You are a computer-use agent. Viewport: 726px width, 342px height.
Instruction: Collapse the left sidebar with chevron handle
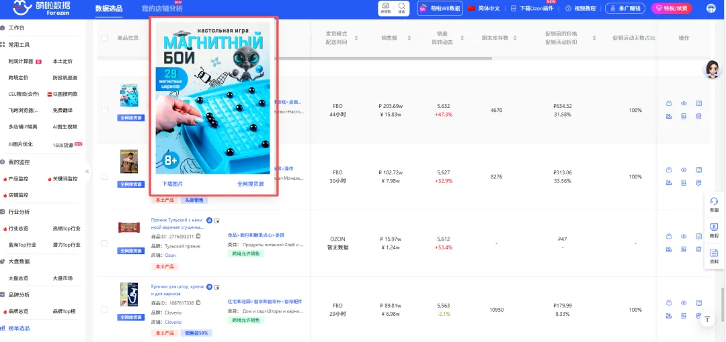[x=87, y=171]
